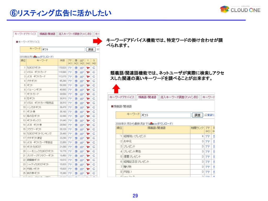
Task: Click アド link in 贈り物 row
Action: click(208, 167)
